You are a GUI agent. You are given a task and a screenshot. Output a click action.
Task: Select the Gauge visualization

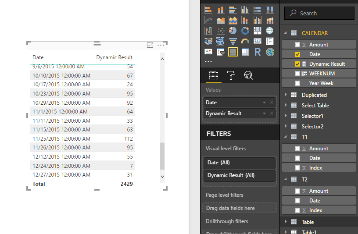click(245, 41)
